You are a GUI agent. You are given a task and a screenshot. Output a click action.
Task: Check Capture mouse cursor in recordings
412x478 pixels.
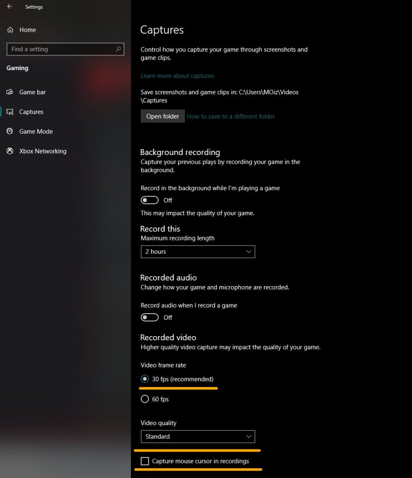coord(144,461)
